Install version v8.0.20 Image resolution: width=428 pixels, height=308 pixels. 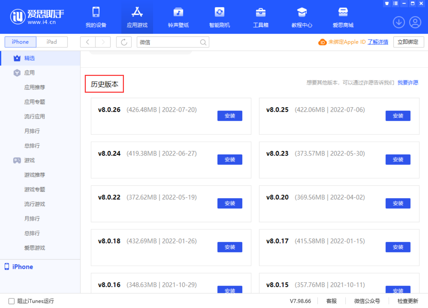coord(398,203)
